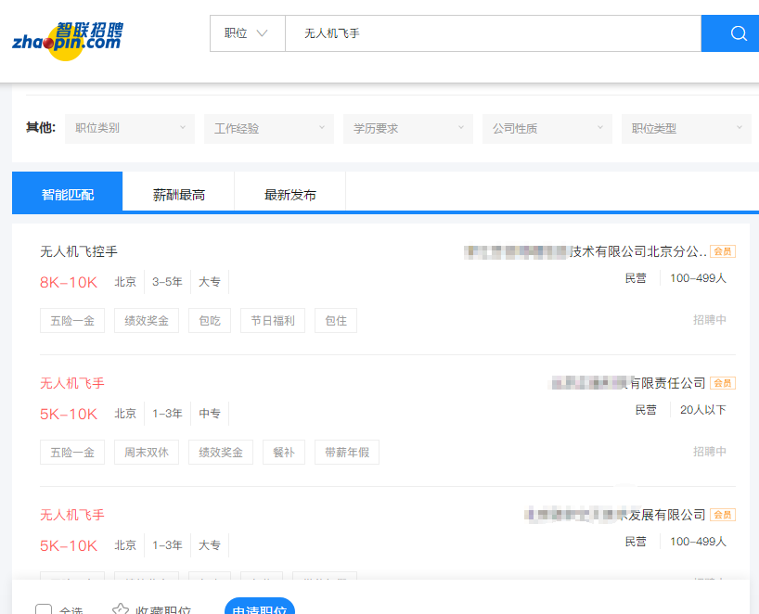Click the blue search magnifier icon
759x614 pixels.
coord(739,33)
